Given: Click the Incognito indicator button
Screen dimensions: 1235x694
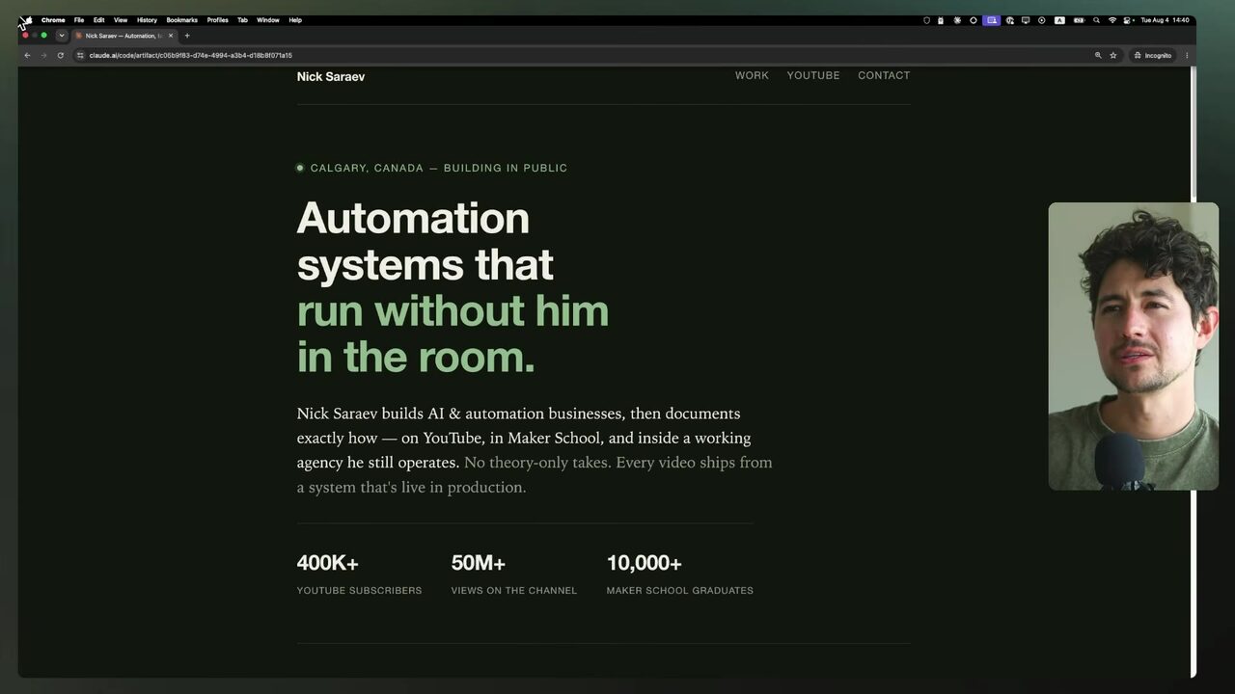Looking at the screenshot, I should pyautogui.click(x=1153, y=56).
